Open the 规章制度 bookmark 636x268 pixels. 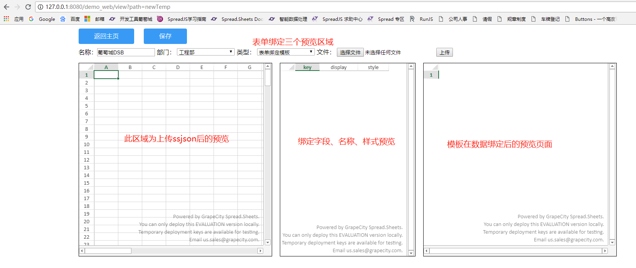point(511,19)
